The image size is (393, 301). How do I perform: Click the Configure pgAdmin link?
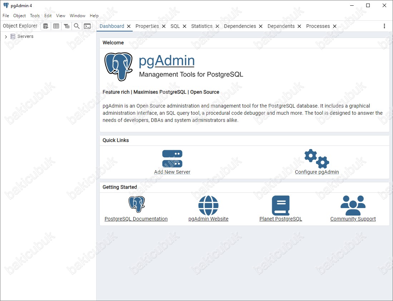317,172
